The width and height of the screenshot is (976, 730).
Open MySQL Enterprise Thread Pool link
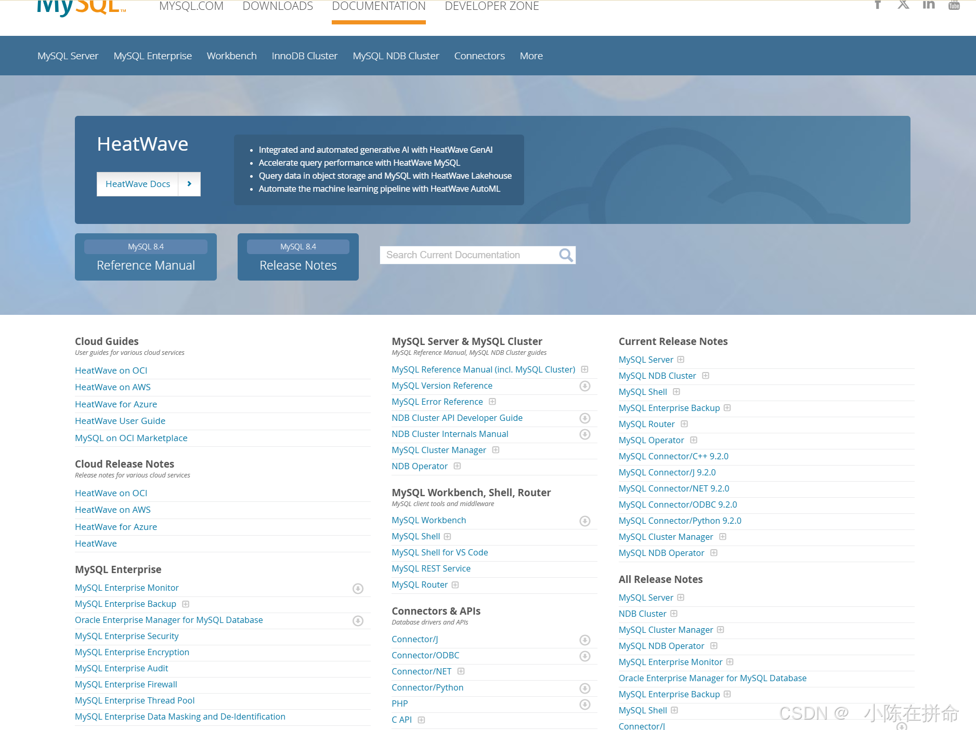click(x=135, y=700)
